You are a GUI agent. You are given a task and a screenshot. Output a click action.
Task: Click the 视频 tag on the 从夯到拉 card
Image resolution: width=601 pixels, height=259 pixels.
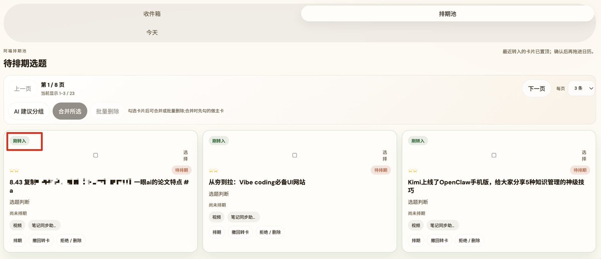217,217
